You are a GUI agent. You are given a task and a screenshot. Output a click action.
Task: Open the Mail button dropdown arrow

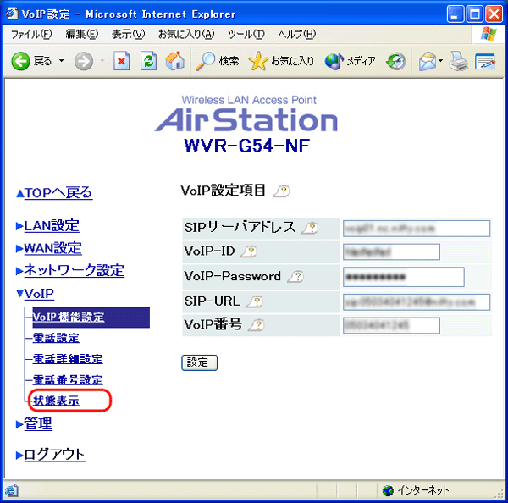440,61
